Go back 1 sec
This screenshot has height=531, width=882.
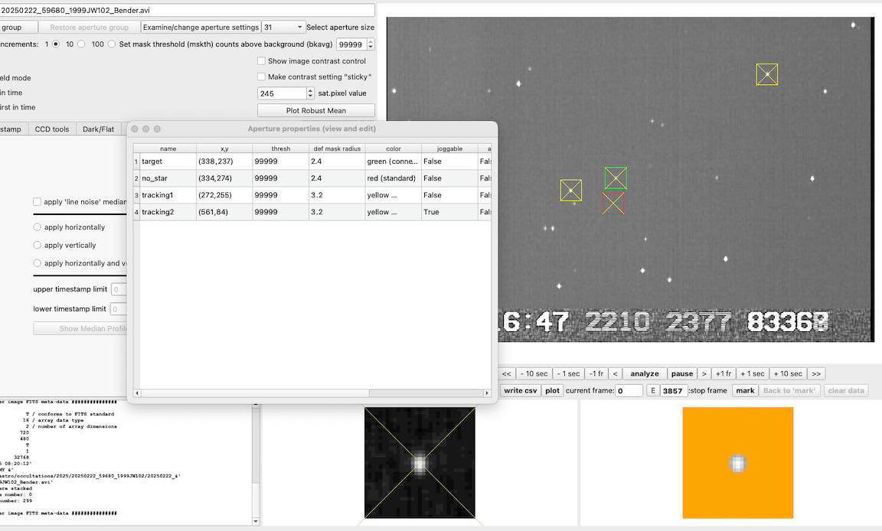[568, 373]
